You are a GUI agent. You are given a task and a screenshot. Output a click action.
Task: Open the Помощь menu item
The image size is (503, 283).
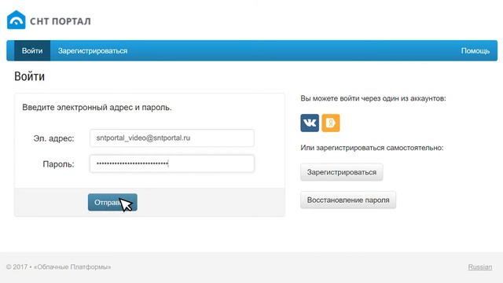(475, 50)
